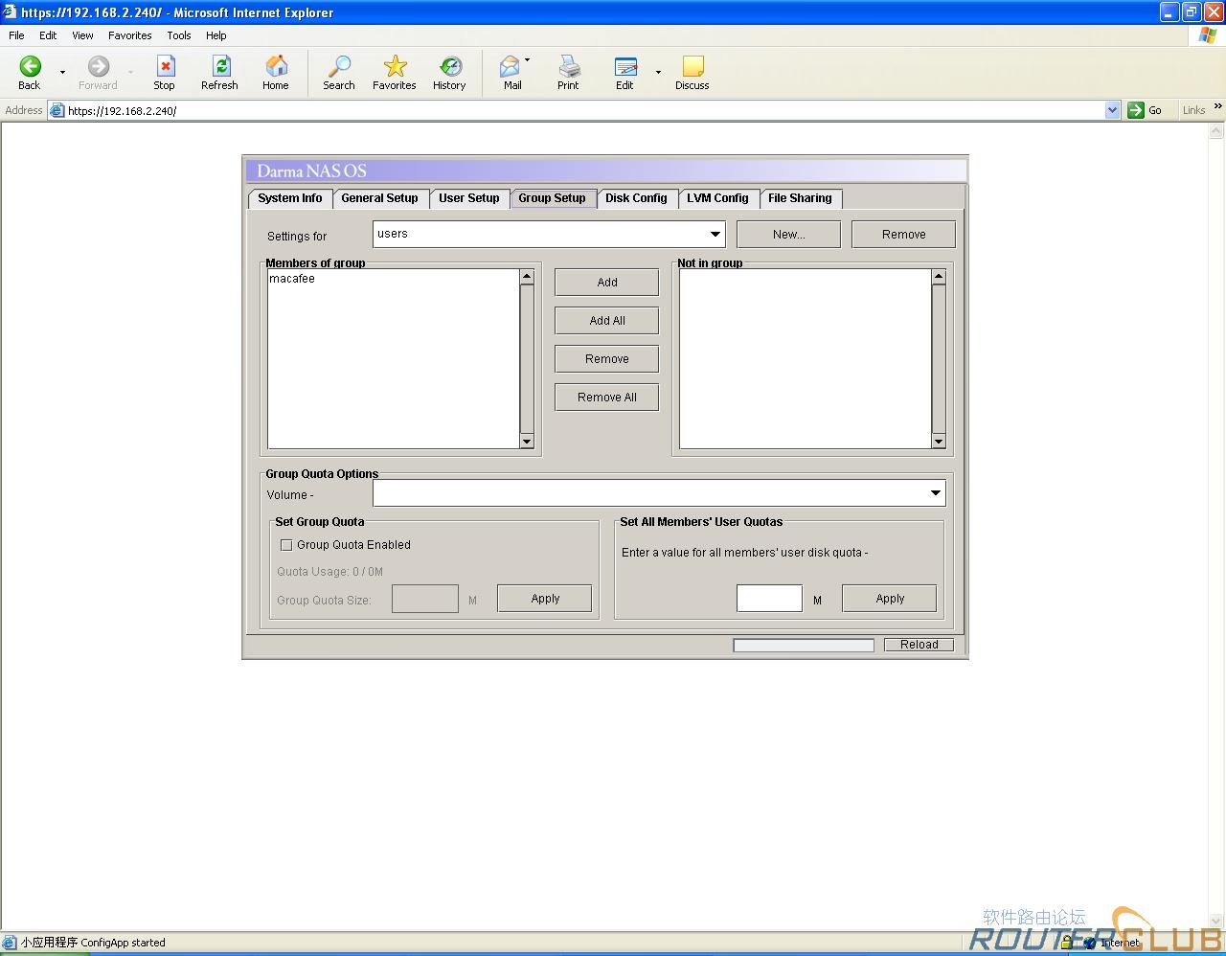Click the Internet Explorer title bar icon
Screen dimensions: 1226x956
(10, 12)
